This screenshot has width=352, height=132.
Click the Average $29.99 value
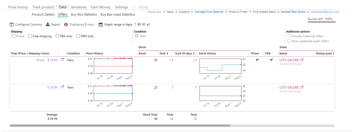[52, 119]
